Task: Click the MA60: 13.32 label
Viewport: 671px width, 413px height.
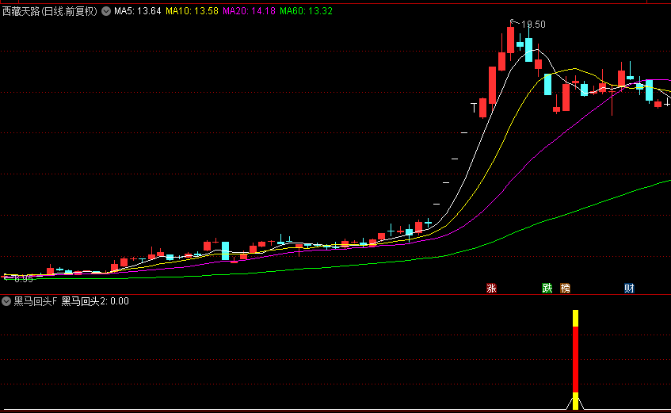Action: point(306,11)
